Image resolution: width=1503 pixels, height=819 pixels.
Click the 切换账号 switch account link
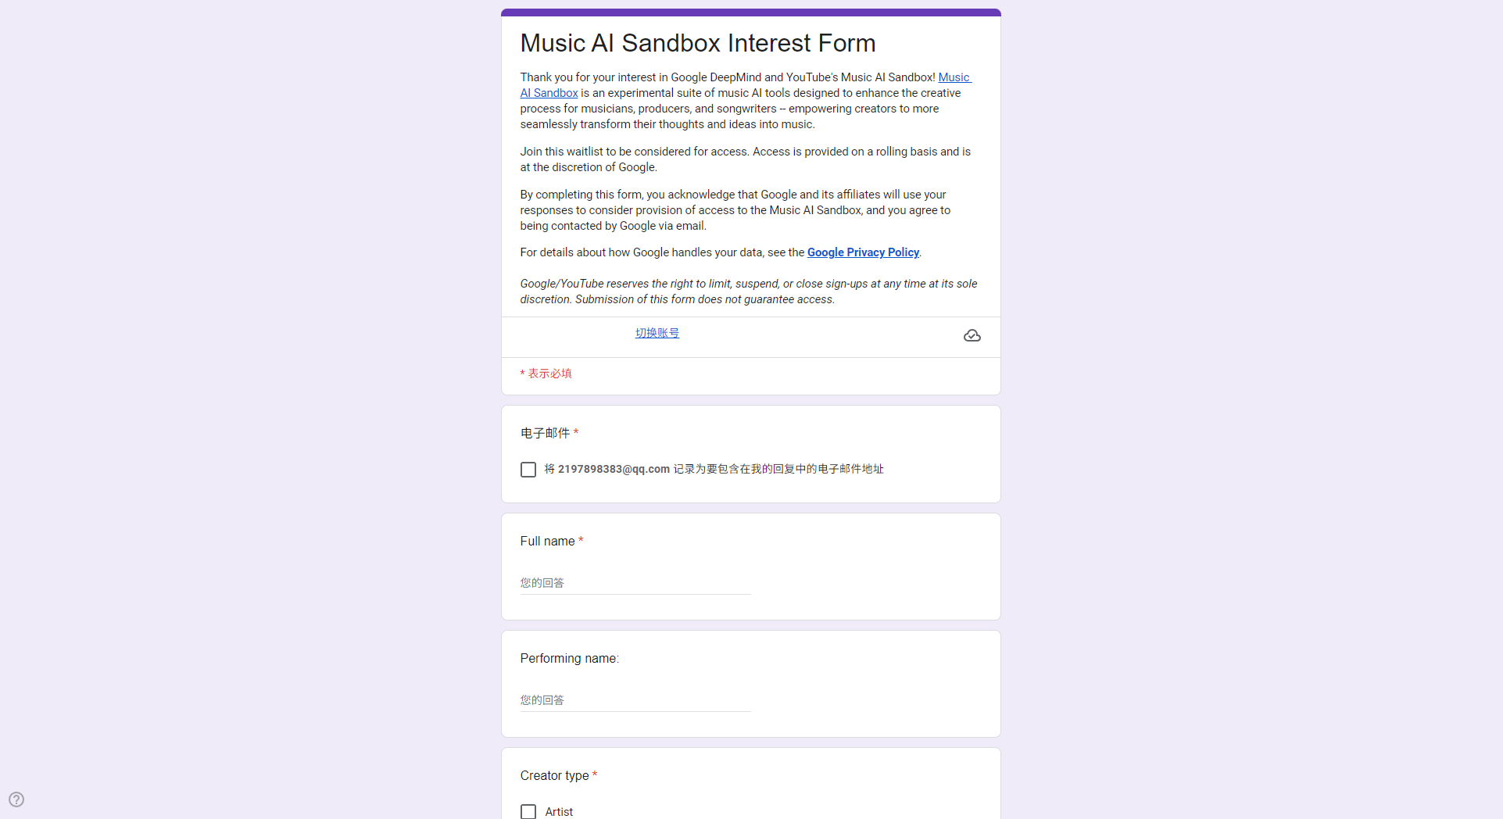[x=657, y=333]
